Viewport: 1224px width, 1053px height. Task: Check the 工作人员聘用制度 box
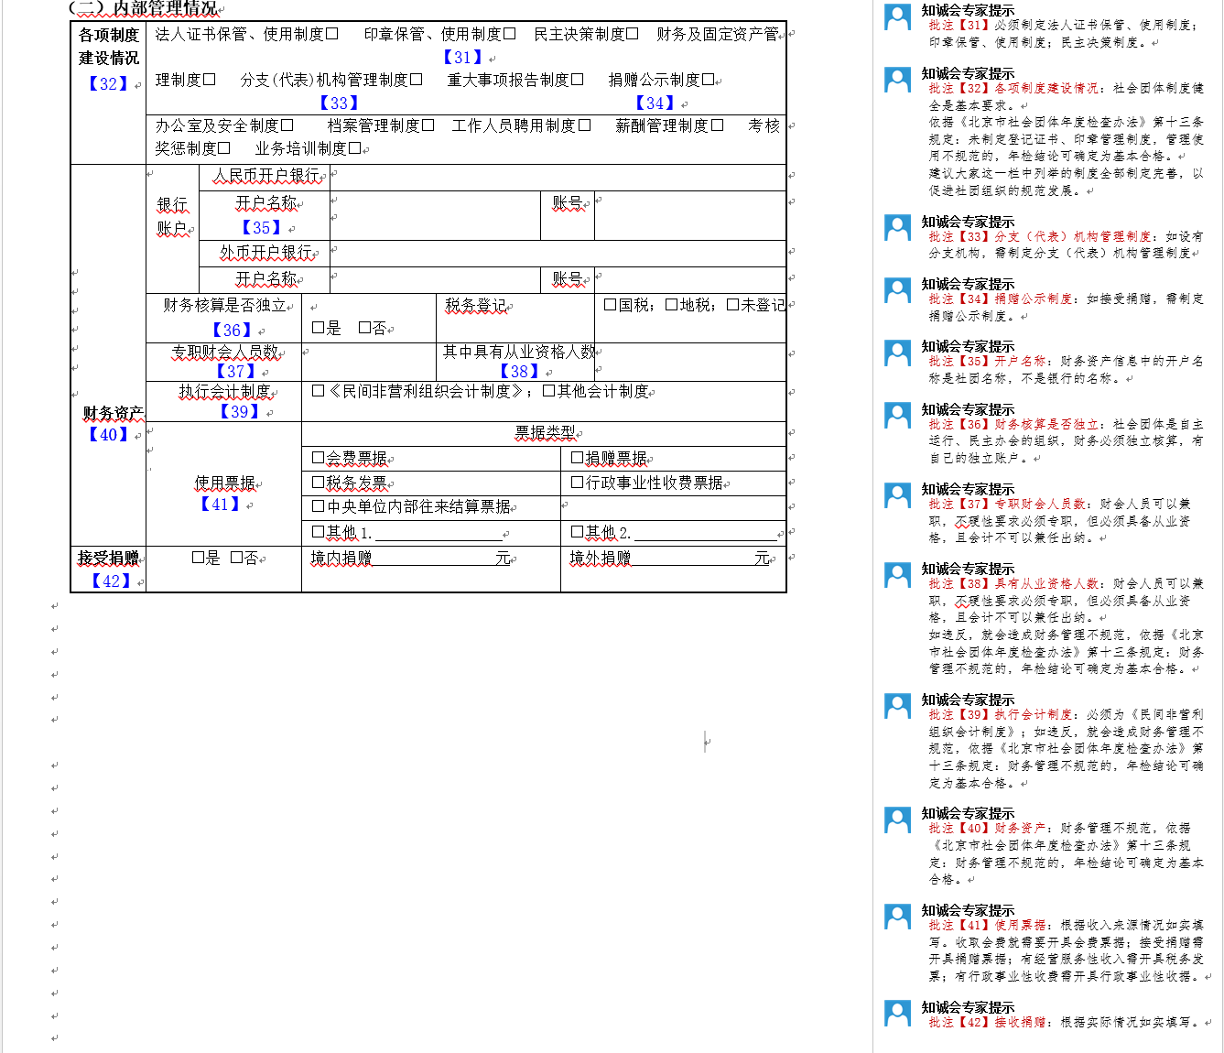click(584, 125)
